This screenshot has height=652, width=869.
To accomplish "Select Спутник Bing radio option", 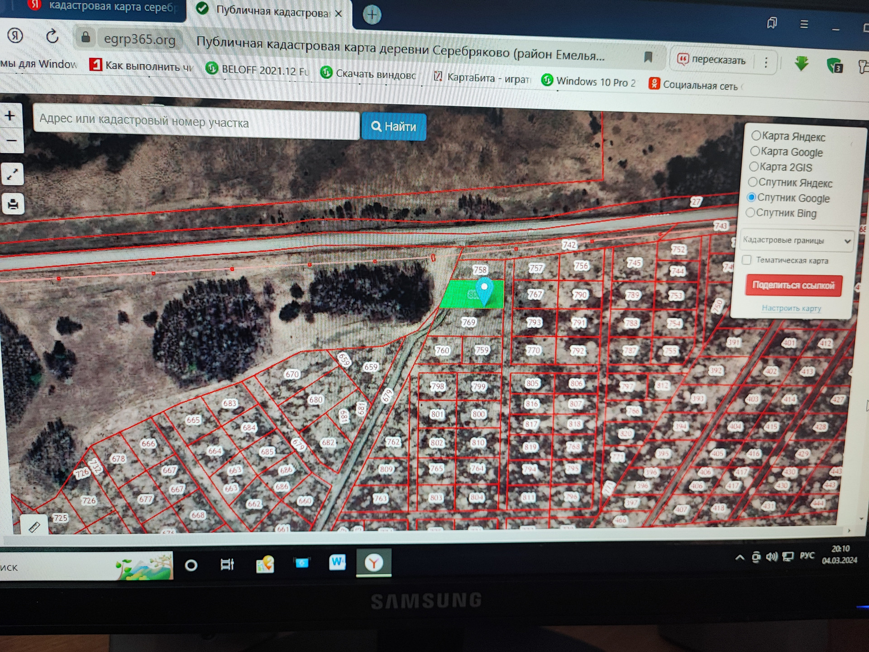I will [x=750, y=212].
